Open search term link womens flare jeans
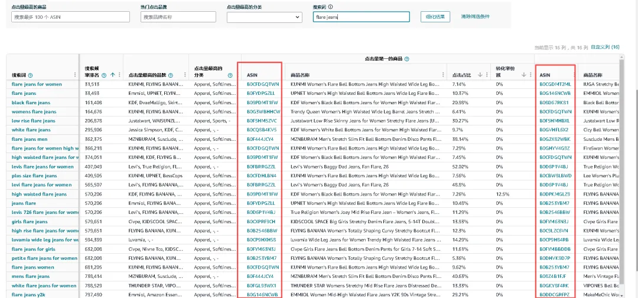 click(x=34, y=111)
